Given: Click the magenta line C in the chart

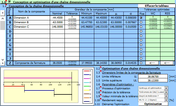Looking at the screenshot, I should tap(38, 78).
